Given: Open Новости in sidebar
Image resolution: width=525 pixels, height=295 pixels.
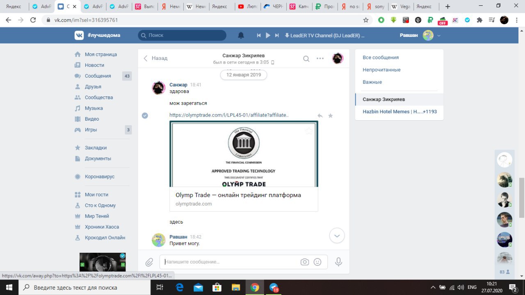Looking at the screenshot, I should 94,65.
